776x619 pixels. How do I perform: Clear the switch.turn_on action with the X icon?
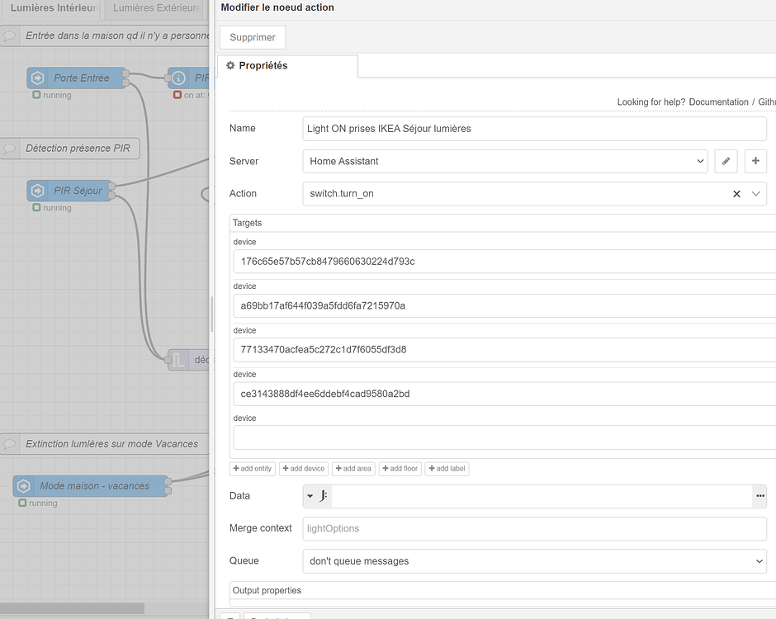click(x=736, y=194)
